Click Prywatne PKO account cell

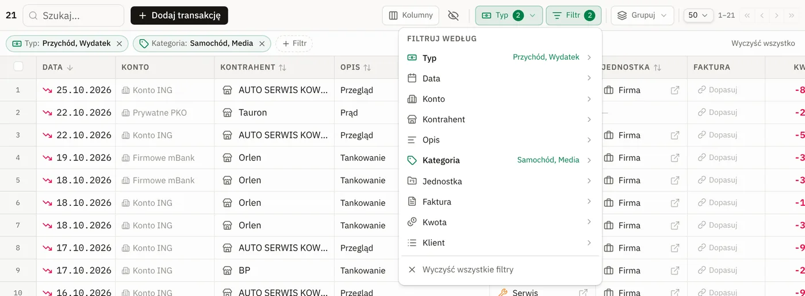tap(164, 113)
